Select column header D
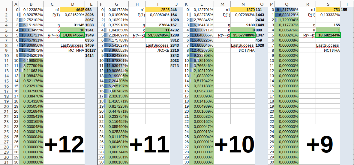The image size is (354, 165). pyautogui.click(x=72, y=4)
